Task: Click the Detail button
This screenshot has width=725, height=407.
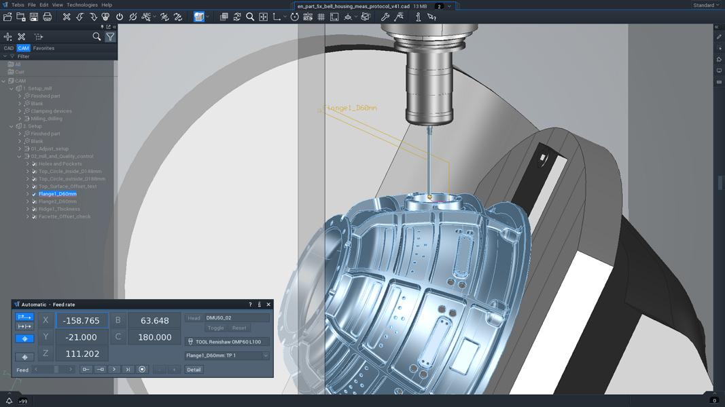Action: point(194,370)
